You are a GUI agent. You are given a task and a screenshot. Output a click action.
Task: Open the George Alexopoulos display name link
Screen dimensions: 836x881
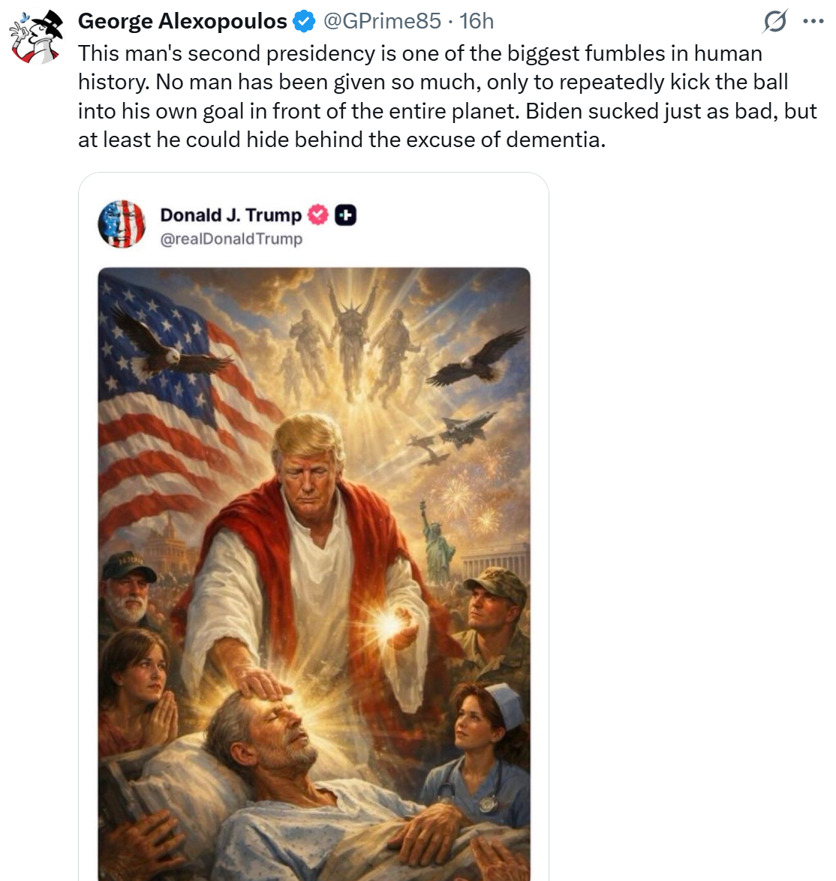point(182,21)
